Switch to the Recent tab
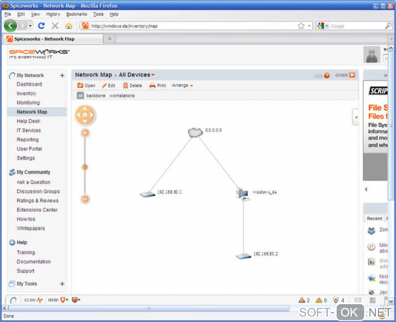The width and height of the screenshot is (396, 322). (374, 218)
